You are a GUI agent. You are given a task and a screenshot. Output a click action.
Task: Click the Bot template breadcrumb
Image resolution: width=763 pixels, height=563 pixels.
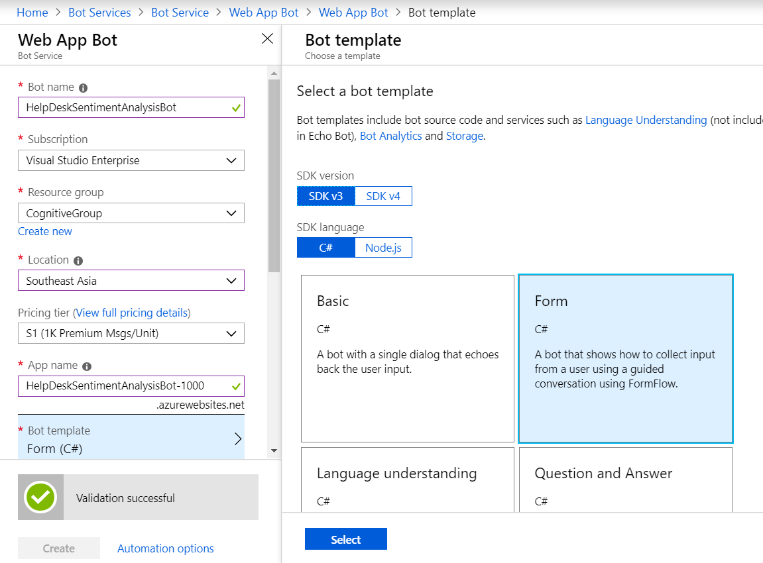[442, 13]
